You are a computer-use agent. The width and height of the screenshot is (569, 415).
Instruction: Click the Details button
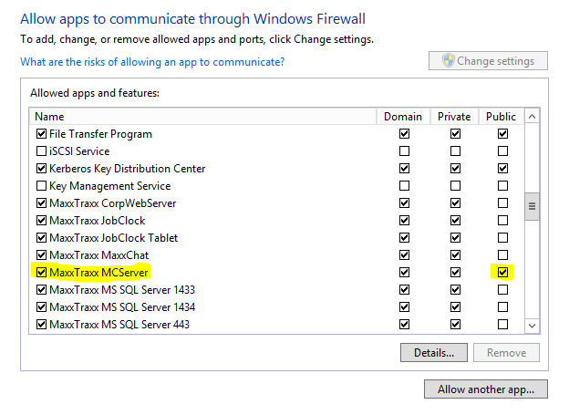click(x=434, y=353)
